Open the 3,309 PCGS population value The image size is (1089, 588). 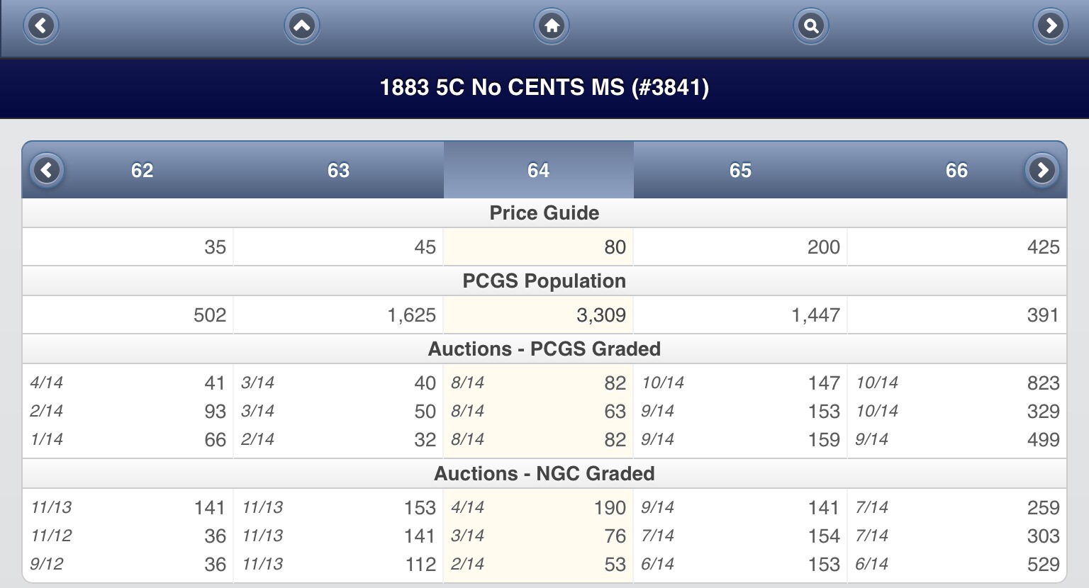tap(538, 315)
